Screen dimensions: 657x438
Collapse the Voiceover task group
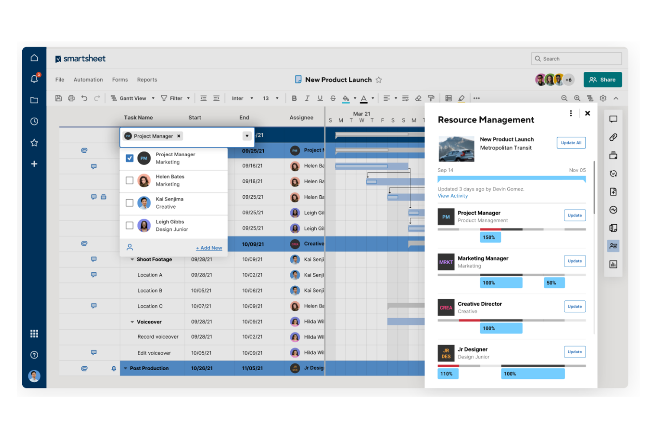click(x=132, y=321)
